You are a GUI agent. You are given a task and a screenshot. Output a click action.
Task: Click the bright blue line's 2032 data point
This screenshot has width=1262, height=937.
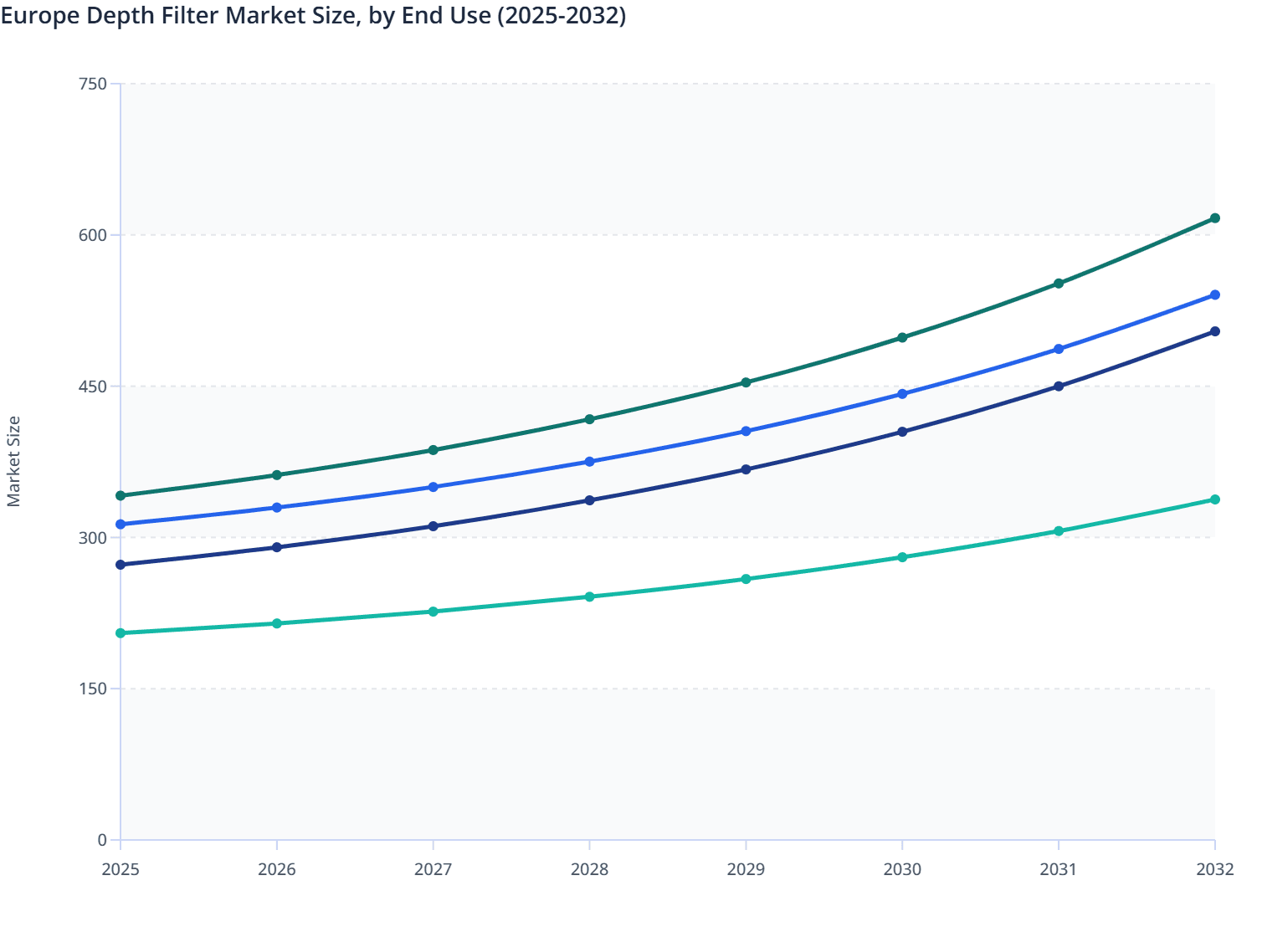[x=1214, y=295]
